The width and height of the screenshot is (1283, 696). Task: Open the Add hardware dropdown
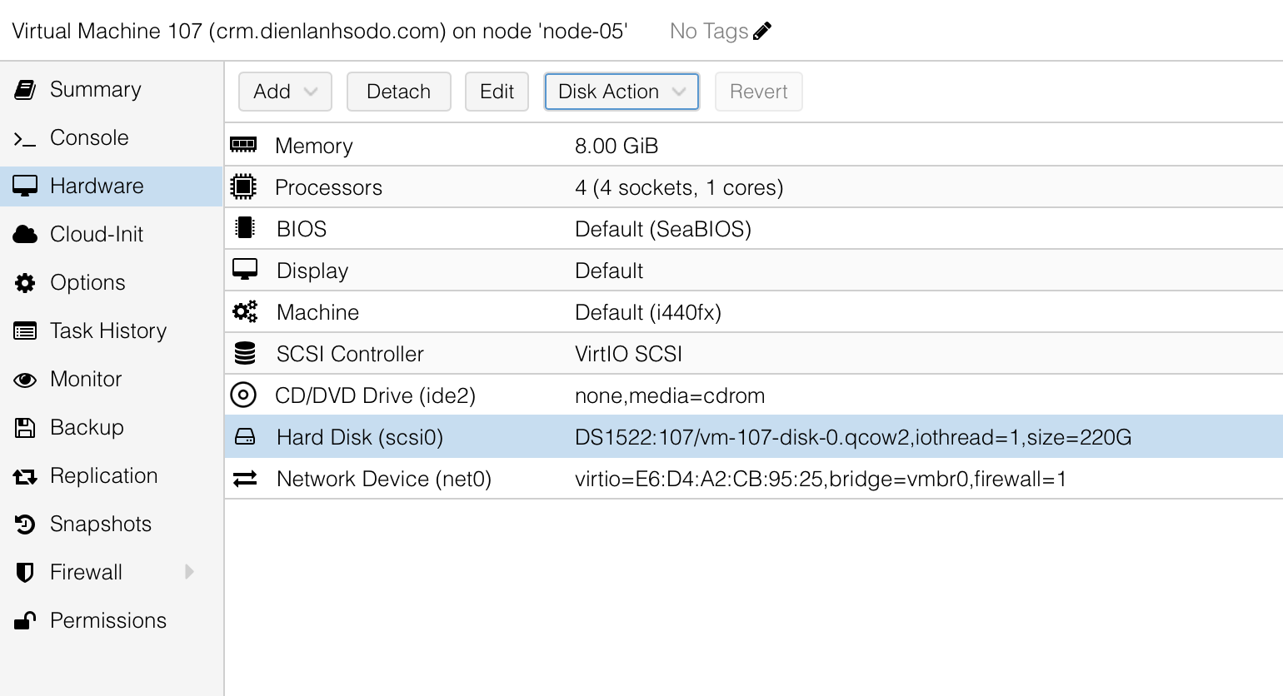click(x=285, y=92)
